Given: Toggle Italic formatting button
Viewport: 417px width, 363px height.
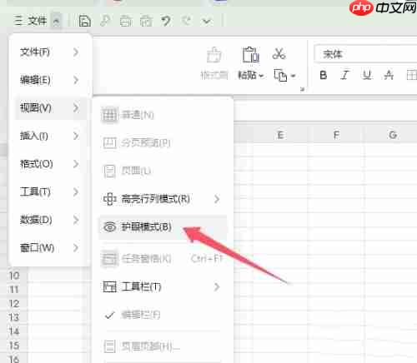Looking at the screenshot, I should click(x=344, y=75).
